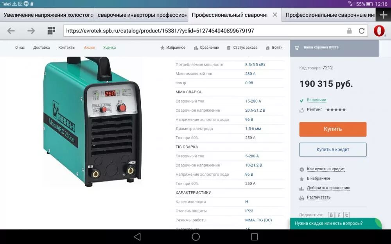Open a new tab with plus icon

coord(383,15)
